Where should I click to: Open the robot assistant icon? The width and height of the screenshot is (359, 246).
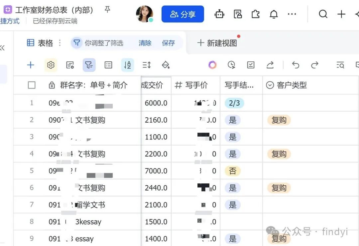coord(219,14)
